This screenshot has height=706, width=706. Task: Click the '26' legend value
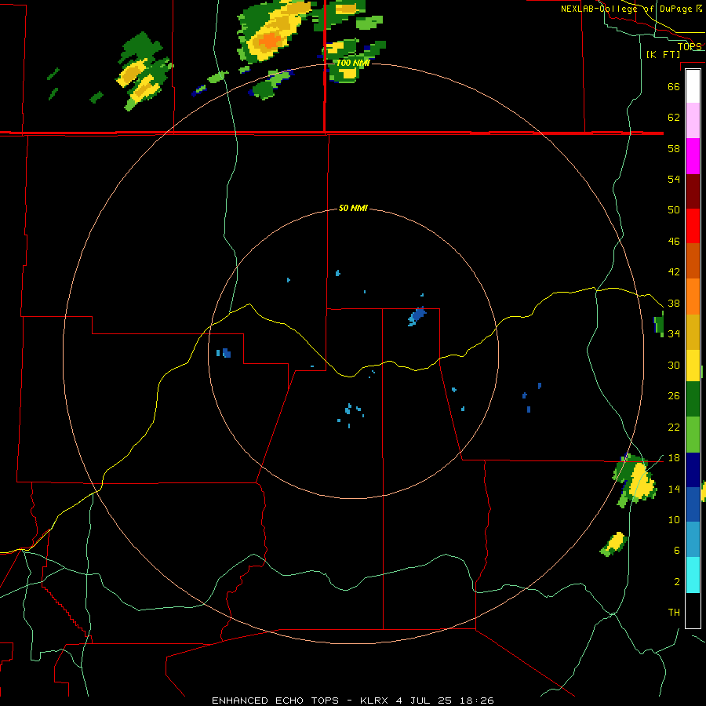point(674,396)
